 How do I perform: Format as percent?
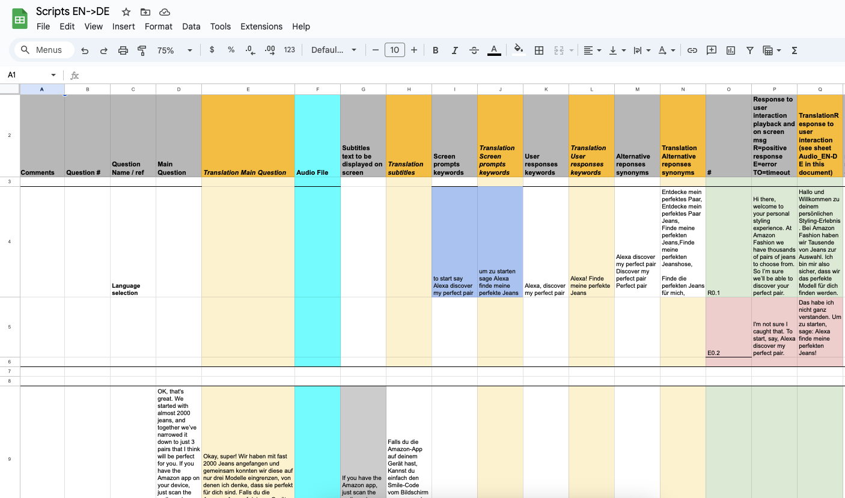[x=231, y=50]
